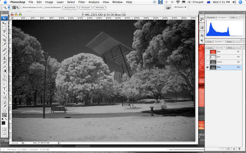Viewport: 246px width, 153px height.
Task: Switch to the Navigator tab
Action: [211, 17]
